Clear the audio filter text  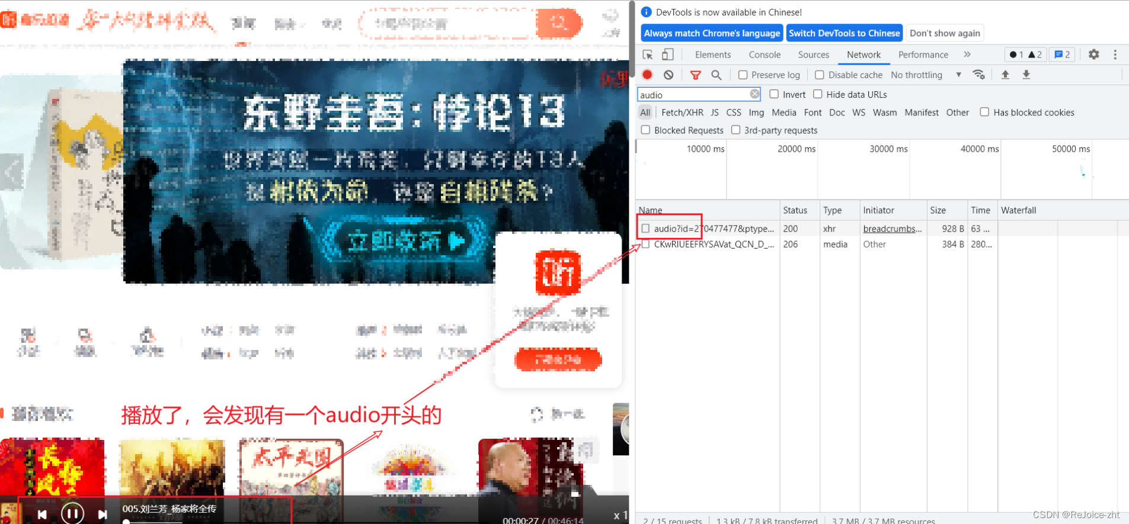[x=754, y=94]
